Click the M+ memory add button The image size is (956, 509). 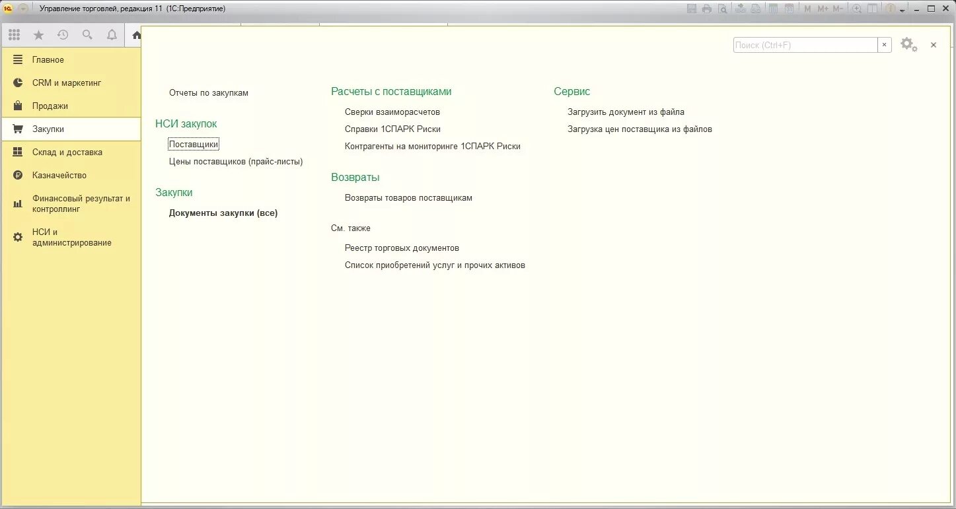pos(823,9)
